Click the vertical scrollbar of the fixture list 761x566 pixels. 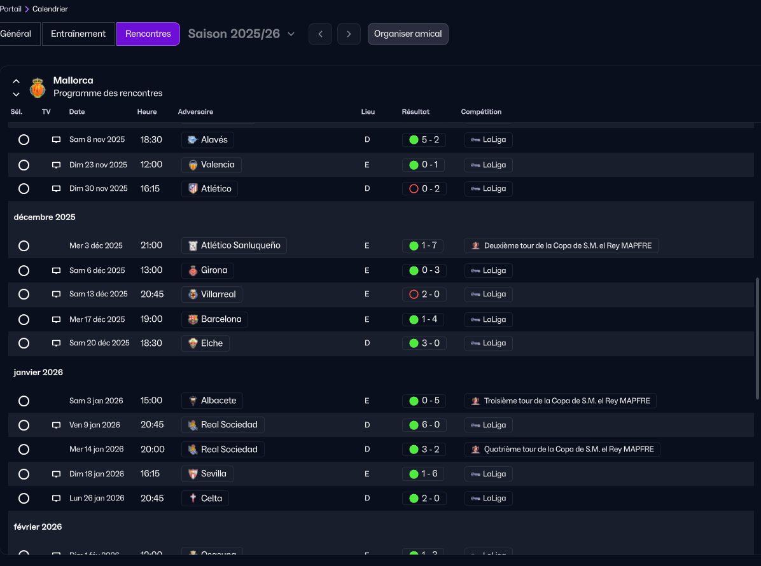point(757,337)
